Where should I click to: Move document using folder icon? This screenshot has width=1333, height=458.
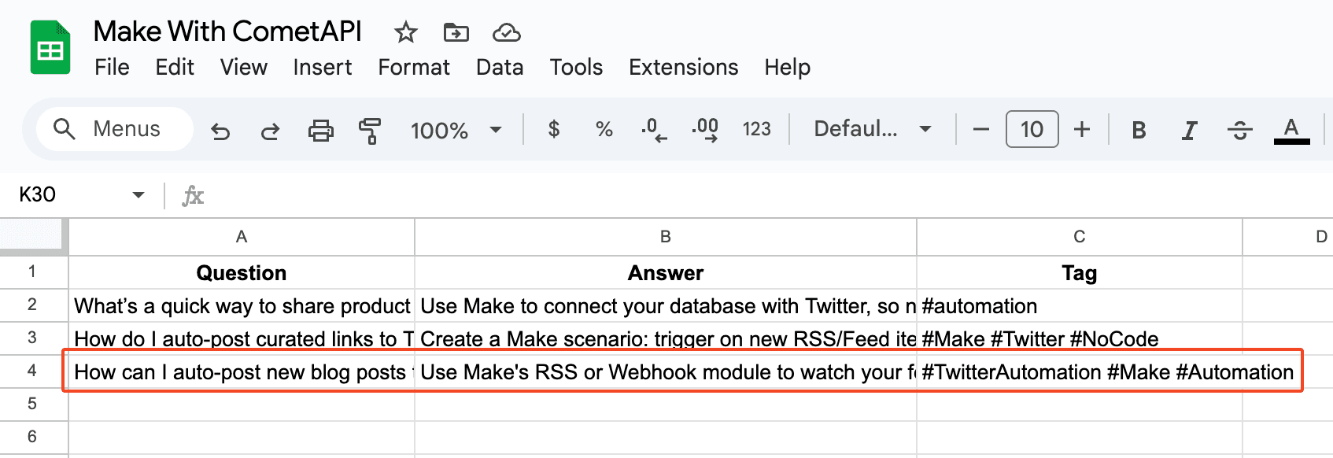click(456, 32)
